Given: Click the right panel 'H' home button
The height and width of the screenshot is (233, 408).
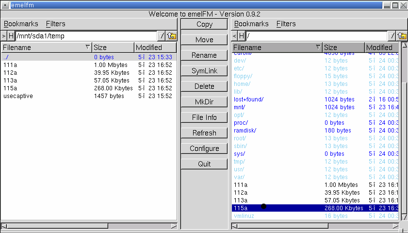Looking at the screenshot, I should tap(242, 36).
